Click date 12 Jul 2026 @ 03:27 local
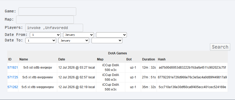Viewport: 235px width, 100px height. (x=76, y=68)
